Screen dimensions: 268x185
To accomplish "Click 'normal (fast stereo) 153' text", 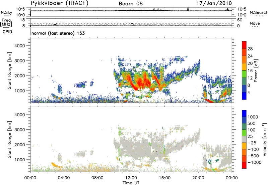I will [x=58, y=33].
